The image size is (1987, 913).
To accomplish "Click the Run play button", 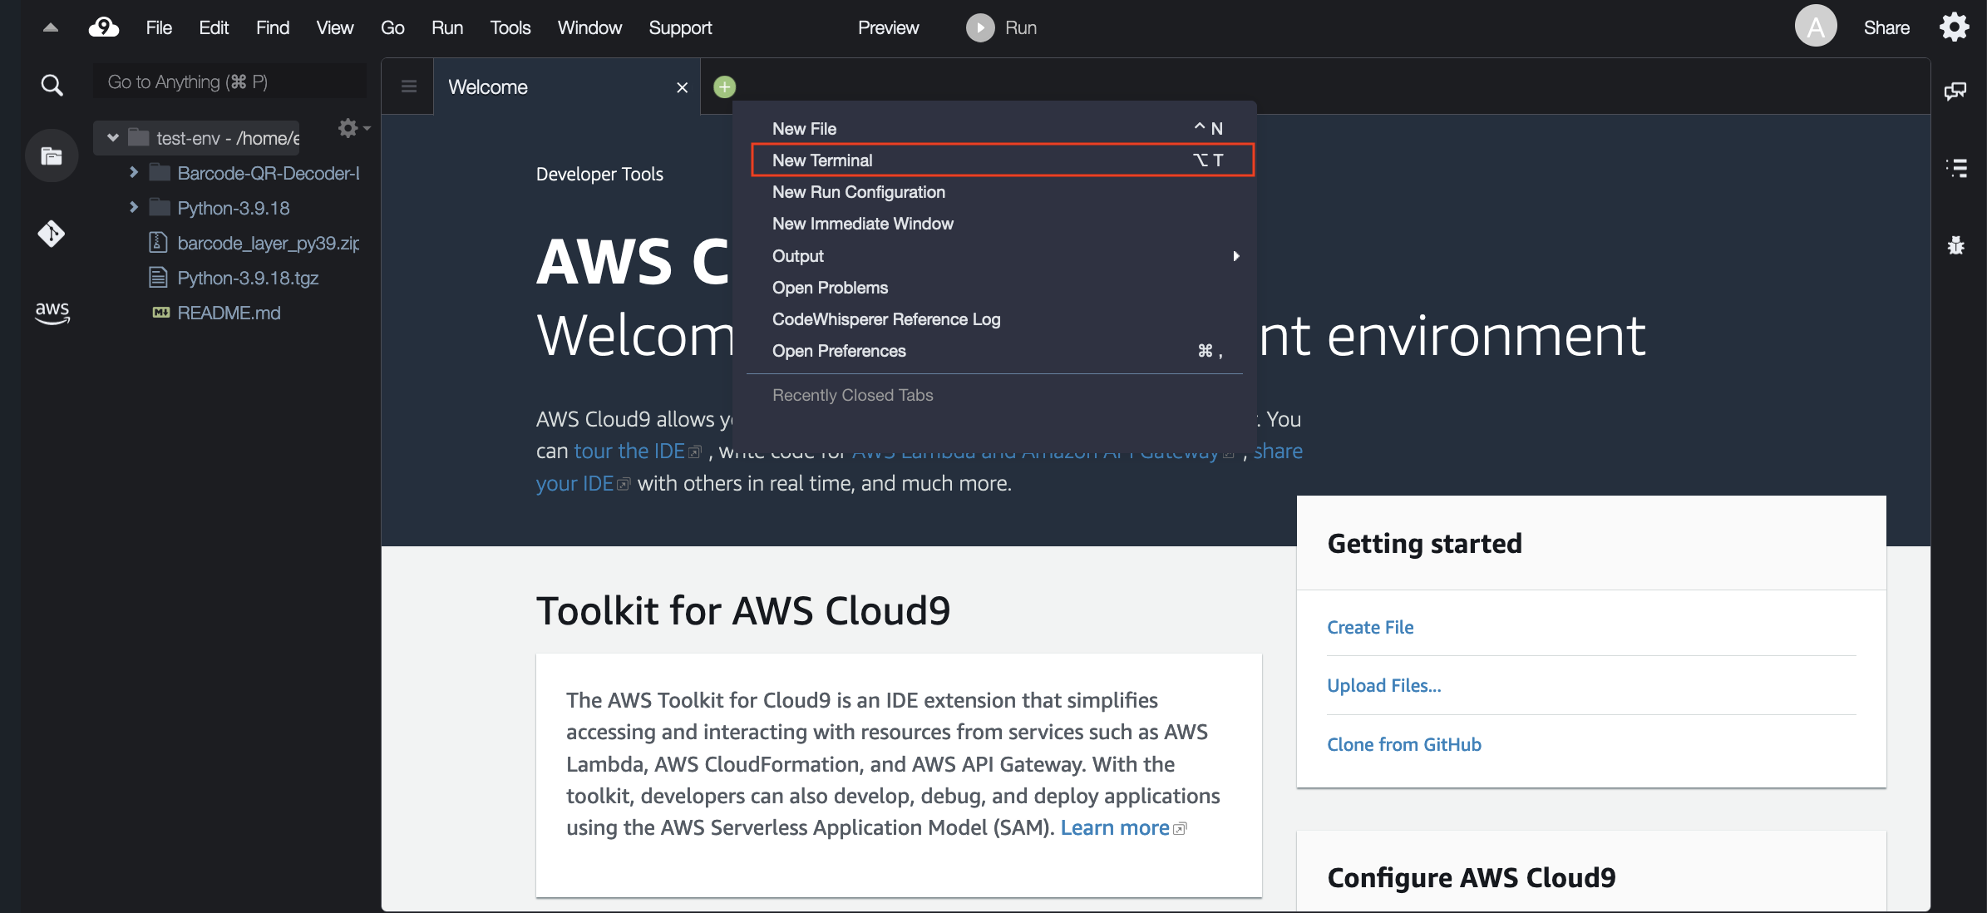I will pyautogui.click(x=980, y=27).
